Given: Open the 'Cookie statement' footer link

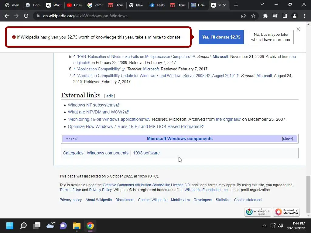Looking at the screenshot, I should point(248,200).
